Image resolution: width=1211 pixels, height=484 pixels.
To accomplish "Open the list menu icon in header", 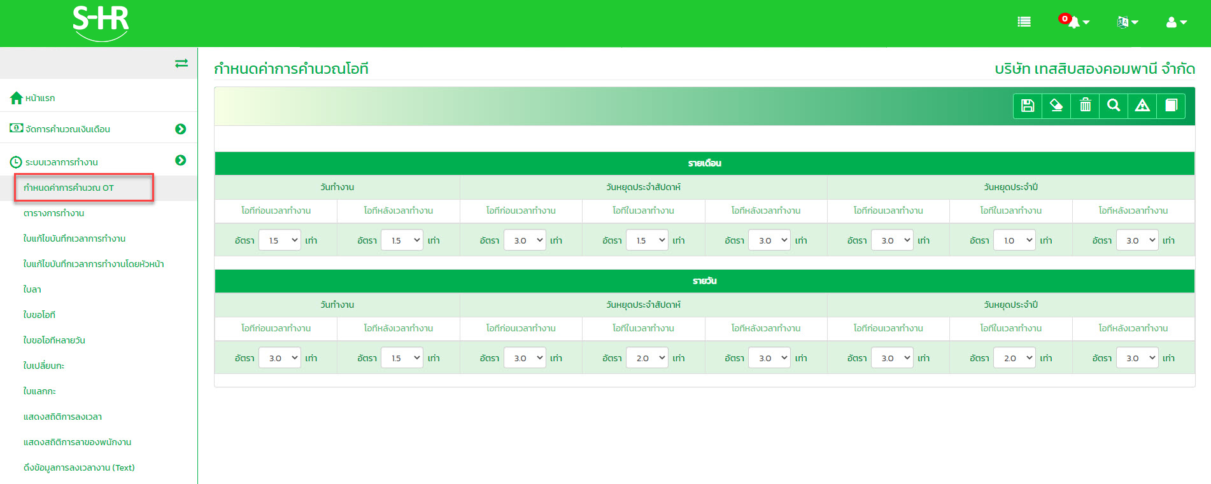I will point(1024,22).
